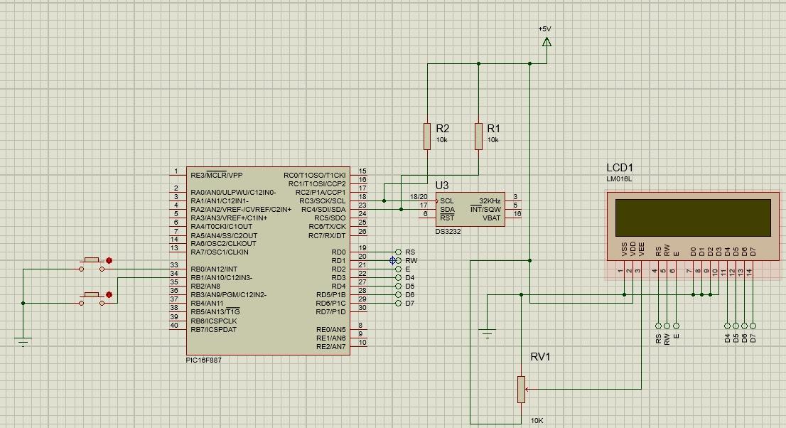Click the blue-highlighted RW terminal on RD1
The height and width of the screenshot is (428, 786).
[392, 259]
